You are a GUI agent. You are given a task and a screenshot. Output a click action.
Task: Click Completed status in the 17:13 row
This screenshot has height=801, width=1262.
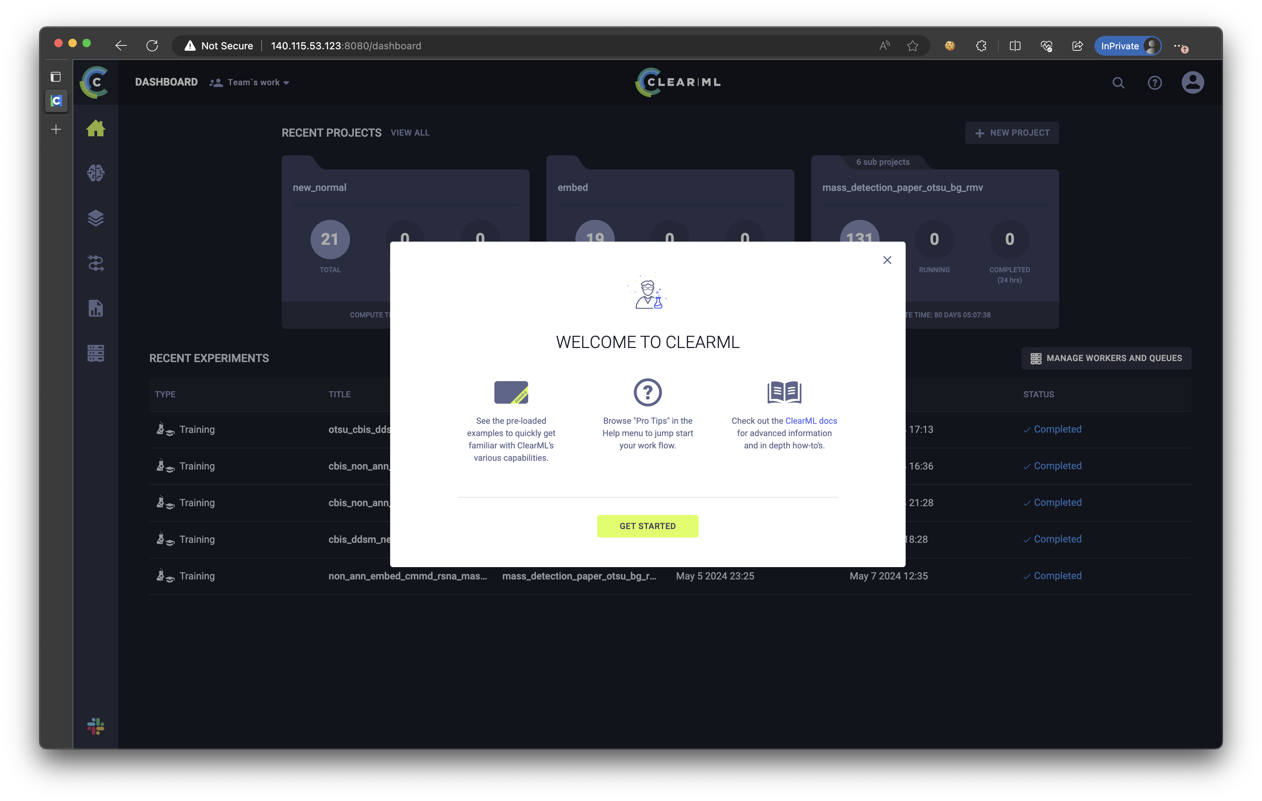[1052, 429]
